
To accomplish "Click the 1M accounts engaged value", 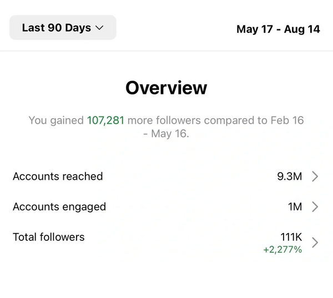I will point(295,207).
